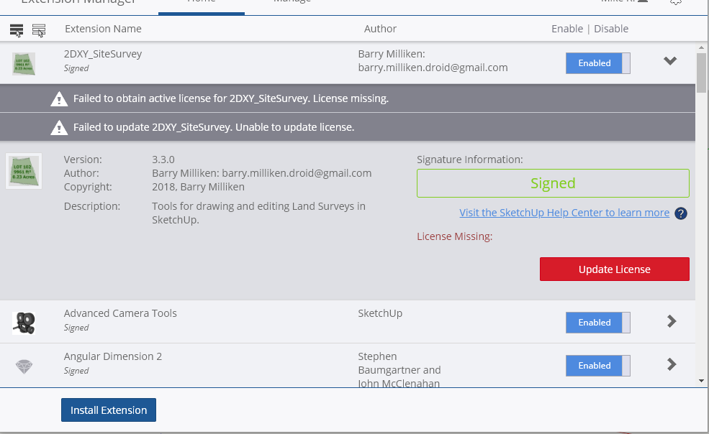Click the Stephen Baumgartner author text

[399, 370]
